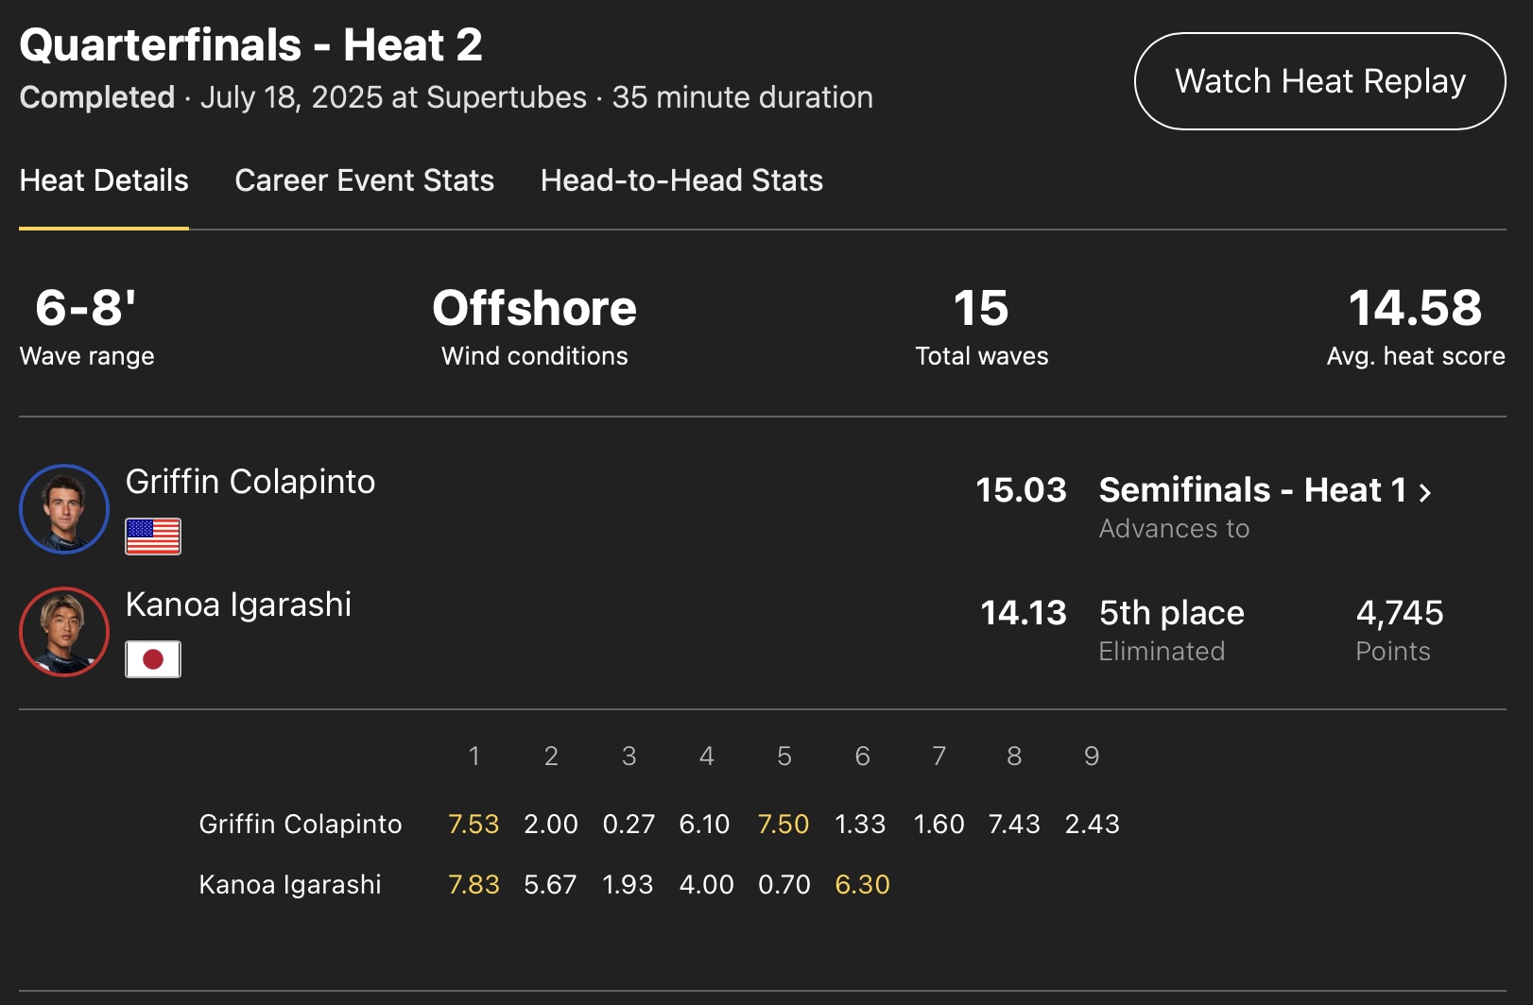
Task: Click Igarashi's highlighted 6.30 wave score
Action: click(862, 885)
